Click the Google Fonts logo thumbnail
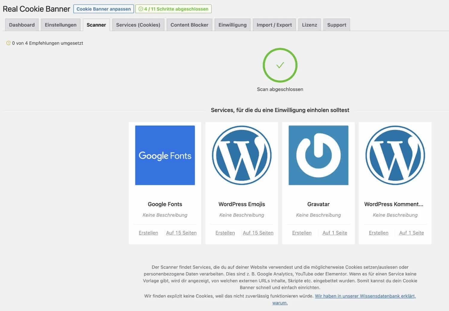The width and height of the screenshot is (449, 311). click(x=165, y=155)
